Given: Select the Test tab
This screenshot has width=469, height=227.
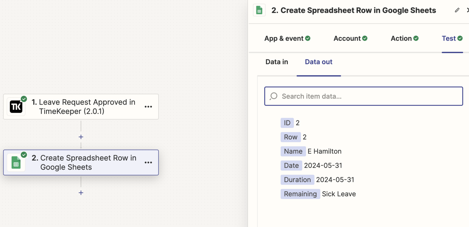Looking at the screenshot, I should click(452, 38).
